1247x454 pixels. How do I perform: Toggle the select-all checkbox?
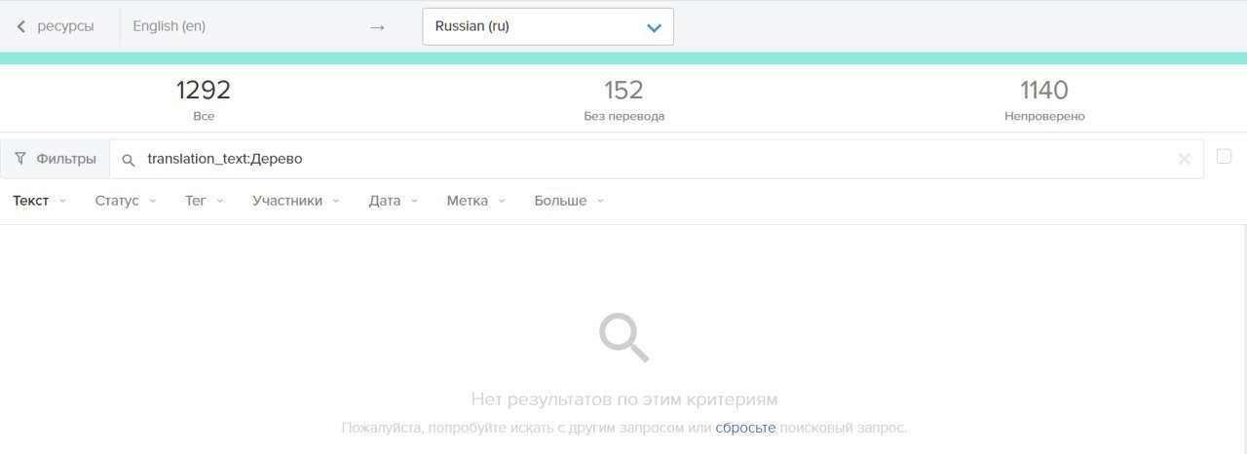coord(1225,156)
